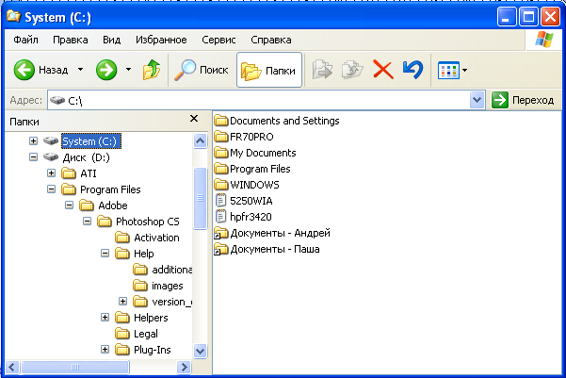Expand the System (C:) tree node
Screen dimensions: 566x378
33,141
